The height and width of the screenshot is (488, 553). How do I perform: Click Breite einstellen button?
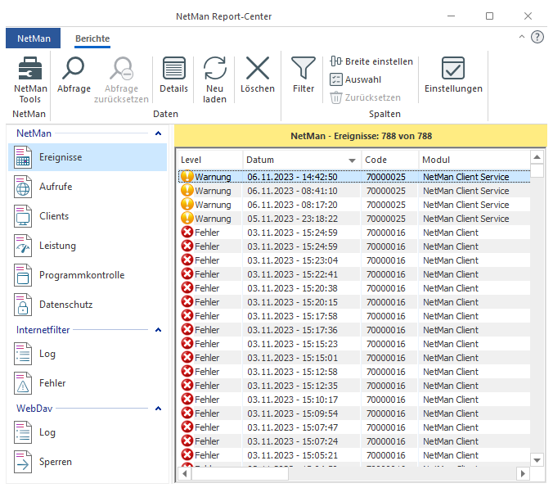point(371,61)
